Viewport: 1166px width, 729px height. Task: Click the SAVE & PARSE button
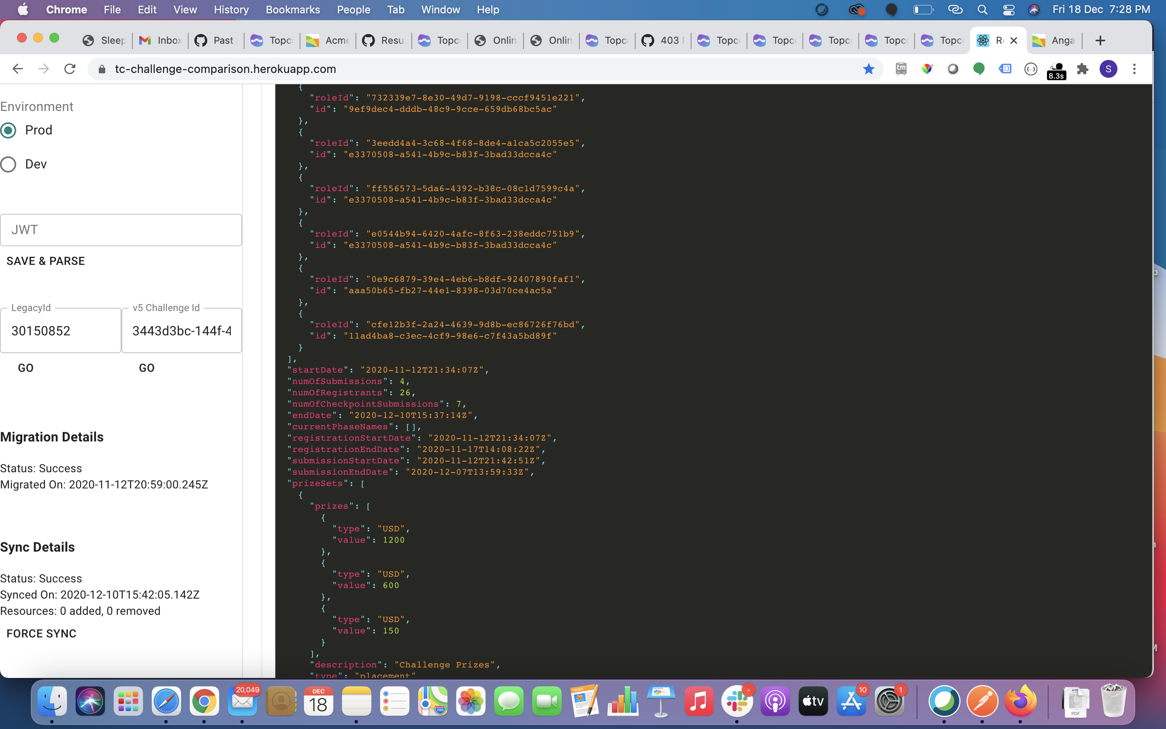pyautogui.click(x=46, y=261)
